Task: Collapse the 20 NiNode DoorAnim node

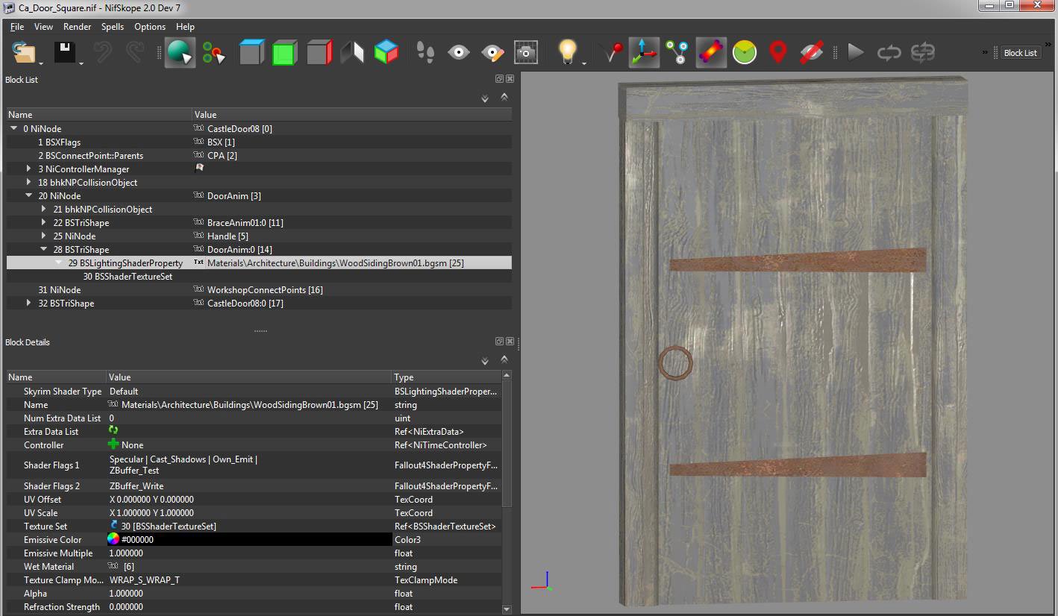Action: [29, 196]
